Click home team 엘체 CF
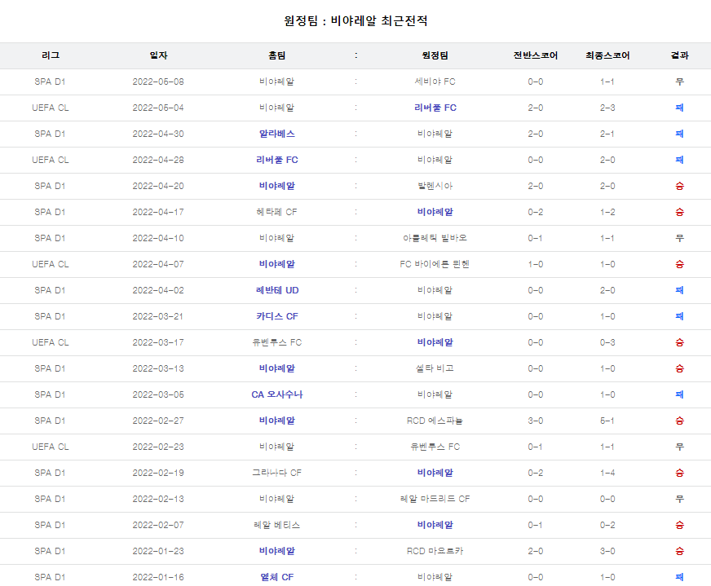The height and width of the screenshot is (586, 711). (277, 577)
